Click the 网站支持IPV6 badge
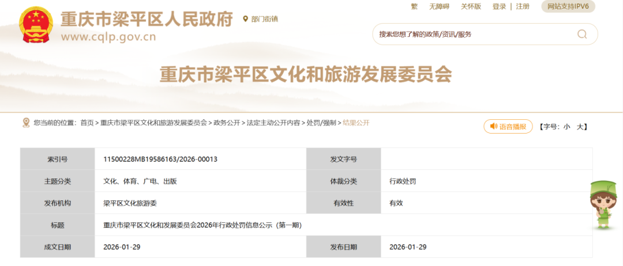The height and width of the screenshot is (266, 623). pyautogui.click(x=568, y=6)
